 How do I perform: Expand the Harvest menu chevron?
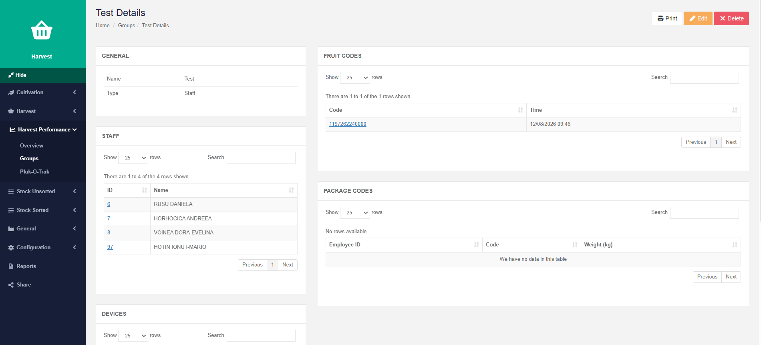[74, 111]
